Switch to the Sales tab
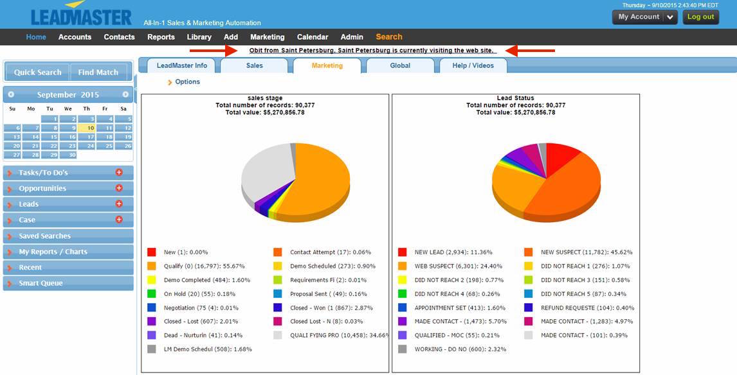The width and height of the screenshot is (737, 375). tap(254, 65)
